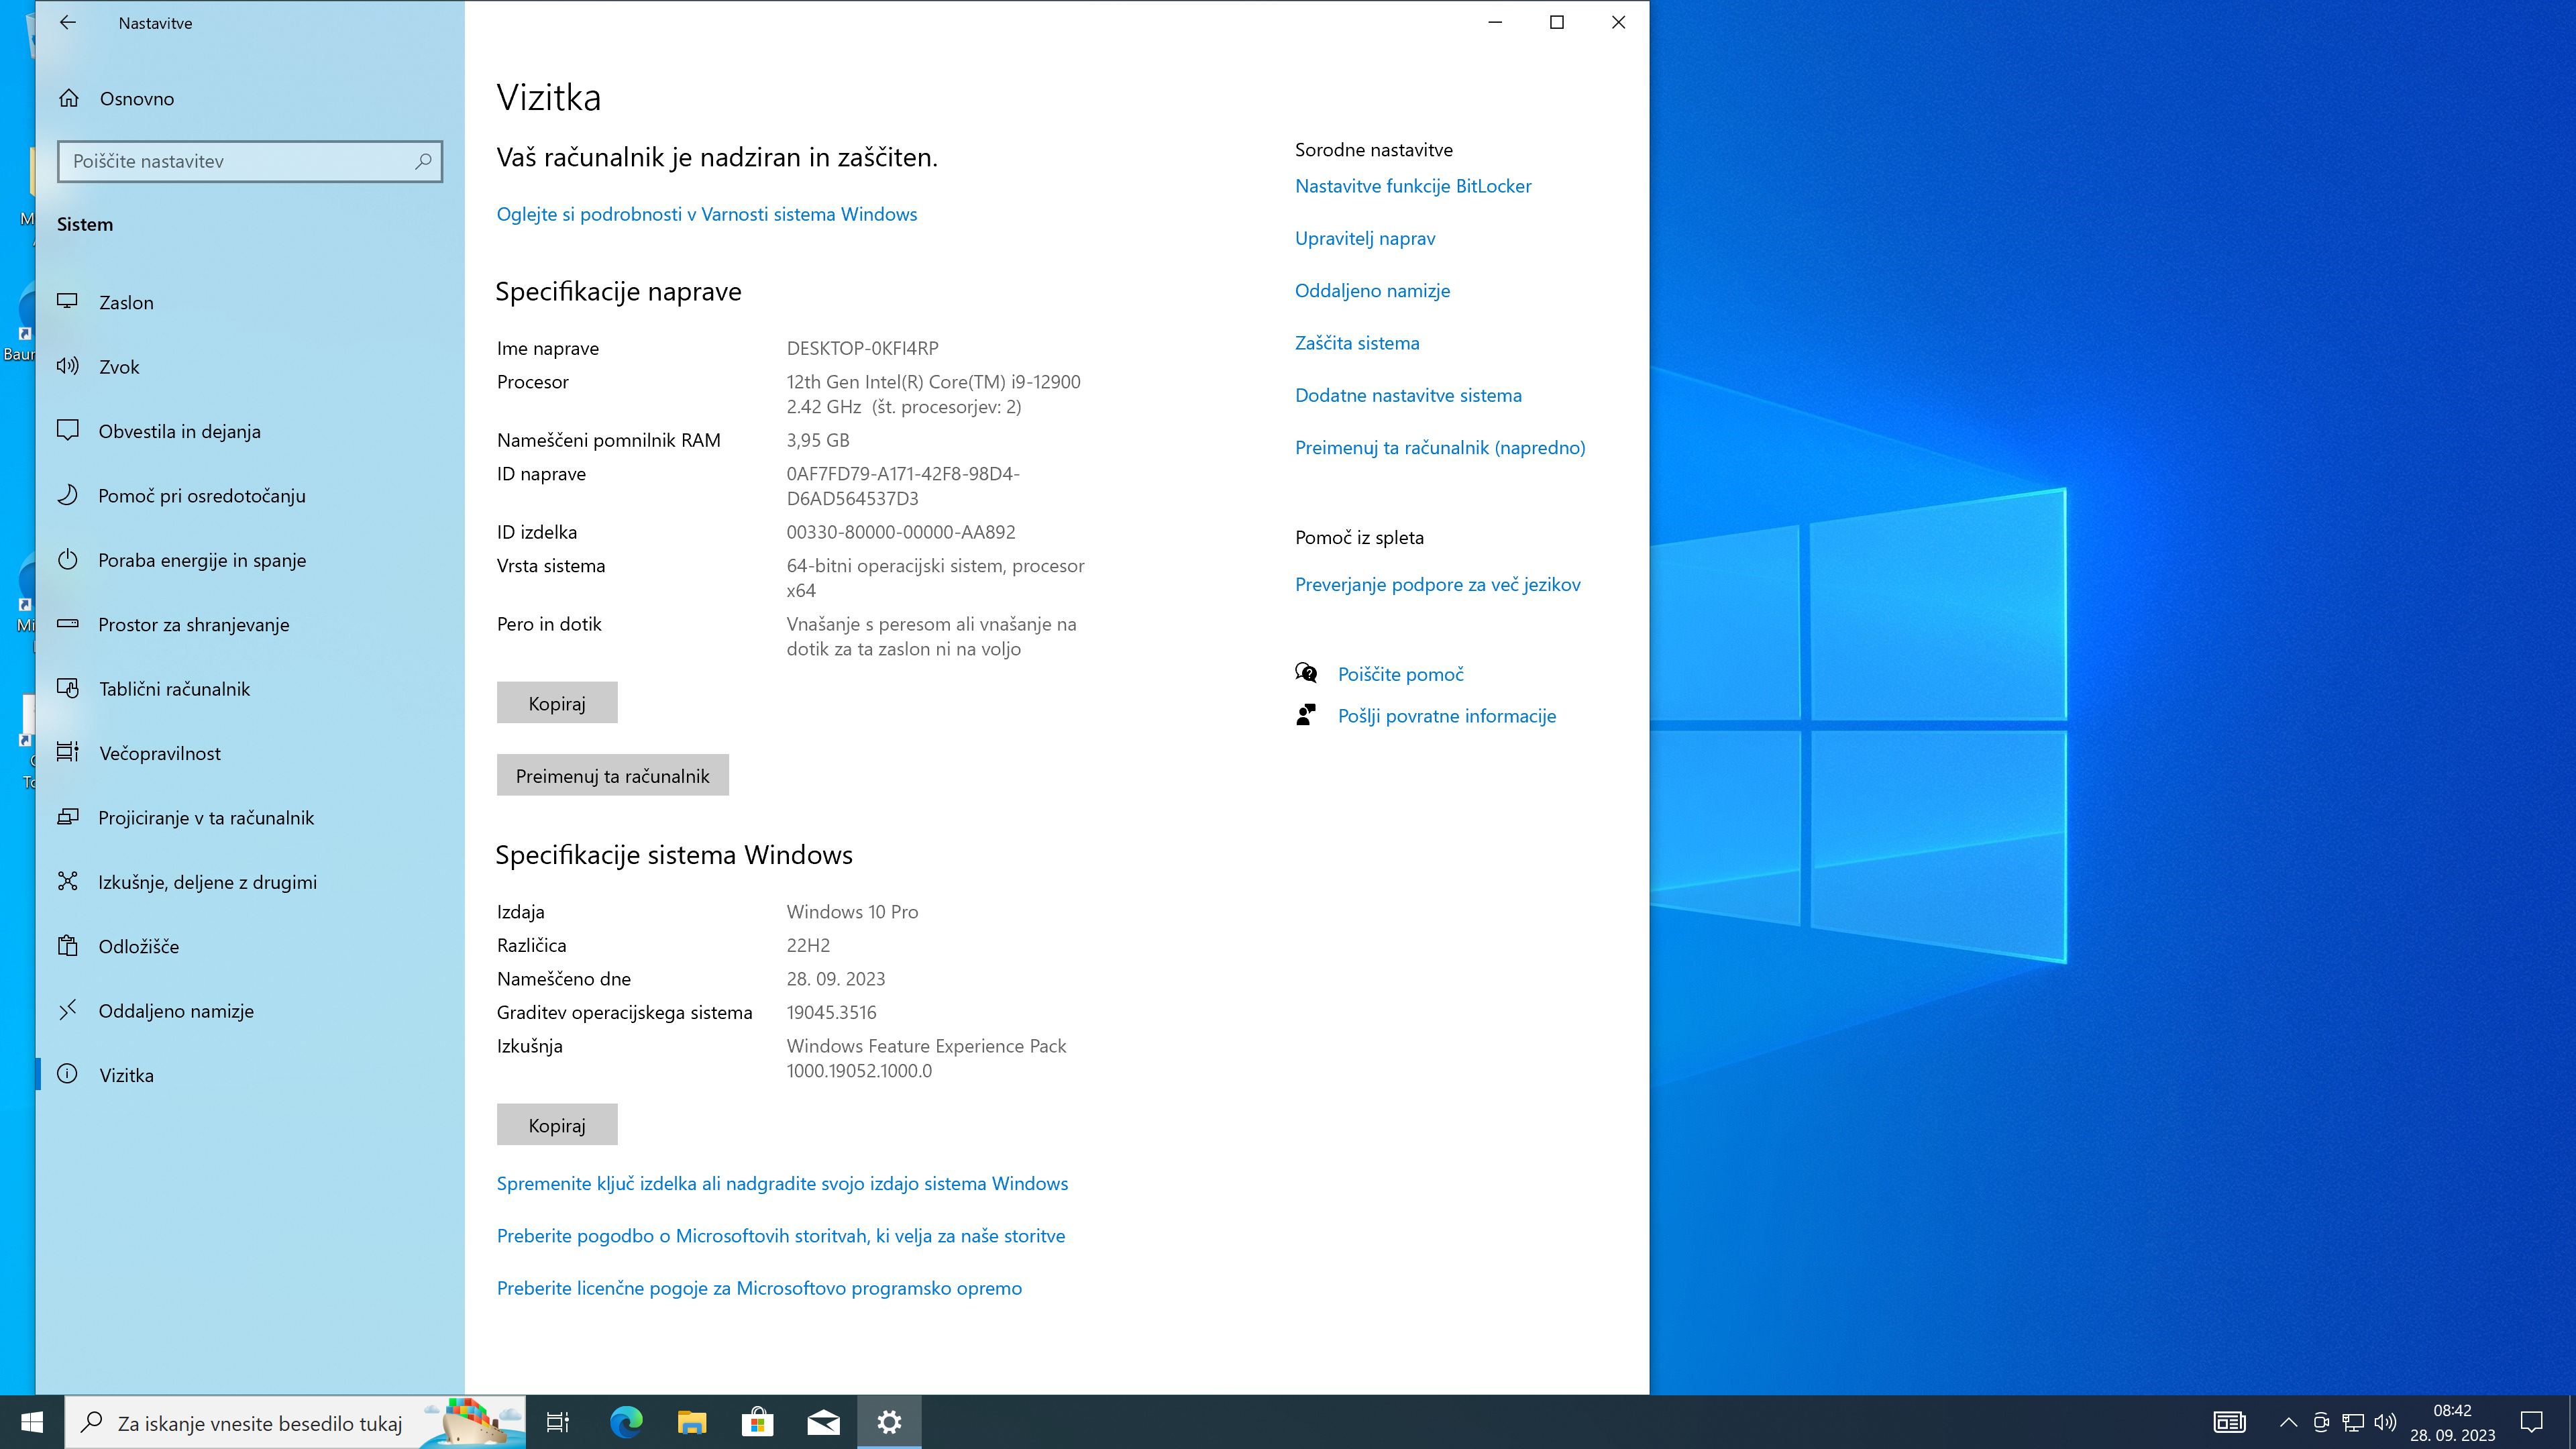Select Izkušnje, deljene z drugimi
This screenshot has width=2576, height=1449.
pos(249,882)
